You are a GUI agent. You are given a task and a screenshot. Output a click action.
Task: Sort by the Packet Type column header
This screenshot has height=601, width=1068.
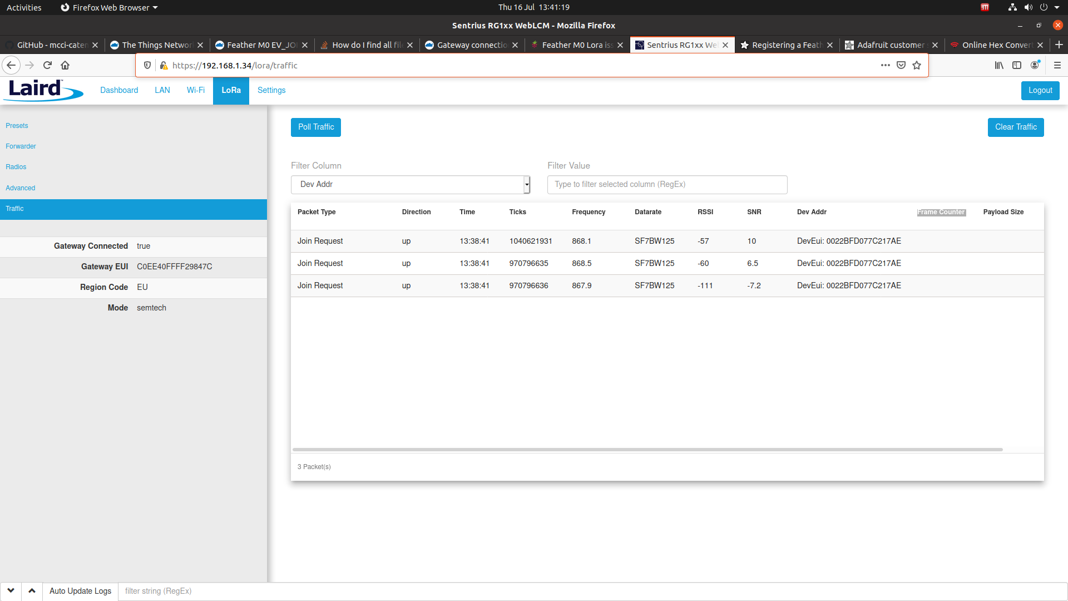click(x=317, y=212)
